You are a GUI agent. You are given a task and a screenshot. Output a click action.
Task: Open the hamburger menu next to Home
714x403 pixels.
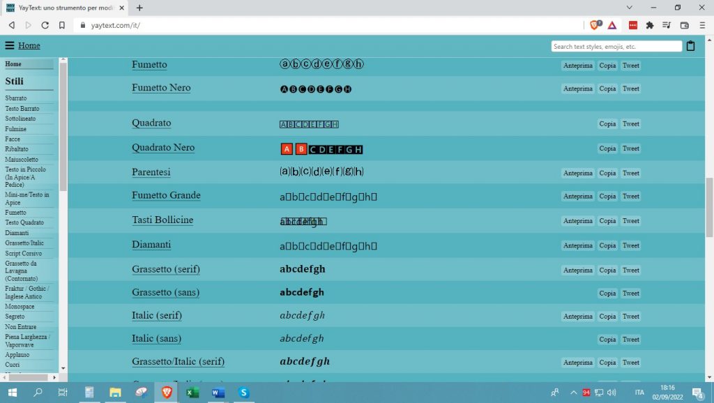click(10, 45)
